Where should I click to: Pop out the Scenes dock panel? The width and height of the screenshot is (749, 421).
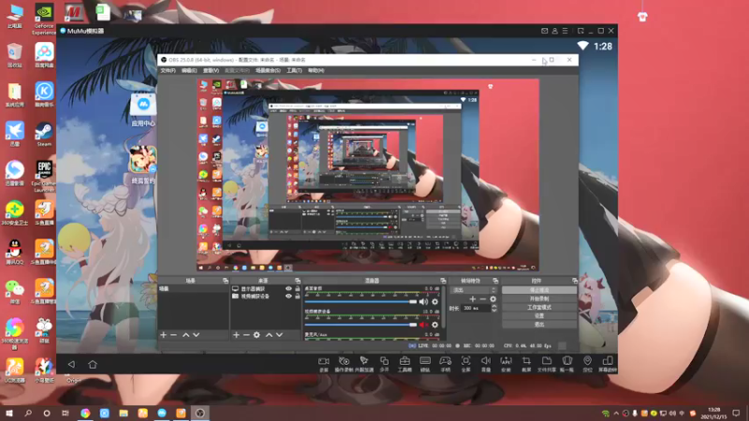click(x=225, y=281)
